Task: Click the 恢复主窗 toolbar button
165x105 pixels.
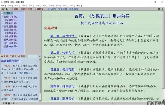Action: click(63, 9)
